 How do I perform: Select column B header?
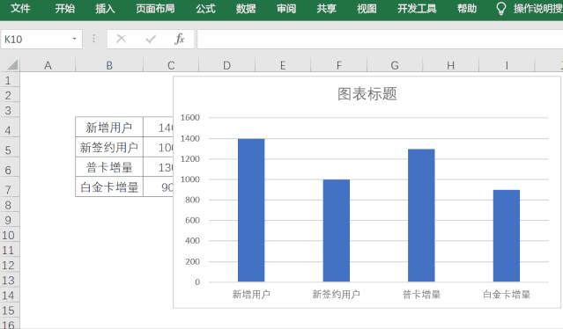point(109,65)
